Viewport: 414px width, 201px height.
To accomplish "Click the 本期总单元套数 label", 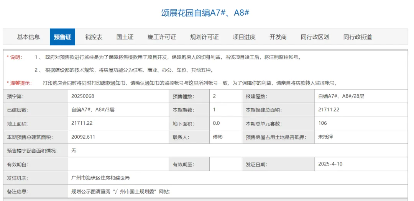I will click(264, 124).
